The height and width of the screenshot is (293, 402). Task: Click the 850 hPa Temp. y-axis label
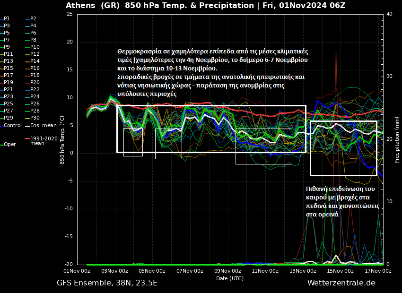pyautogui.click(x=62, y=139)
